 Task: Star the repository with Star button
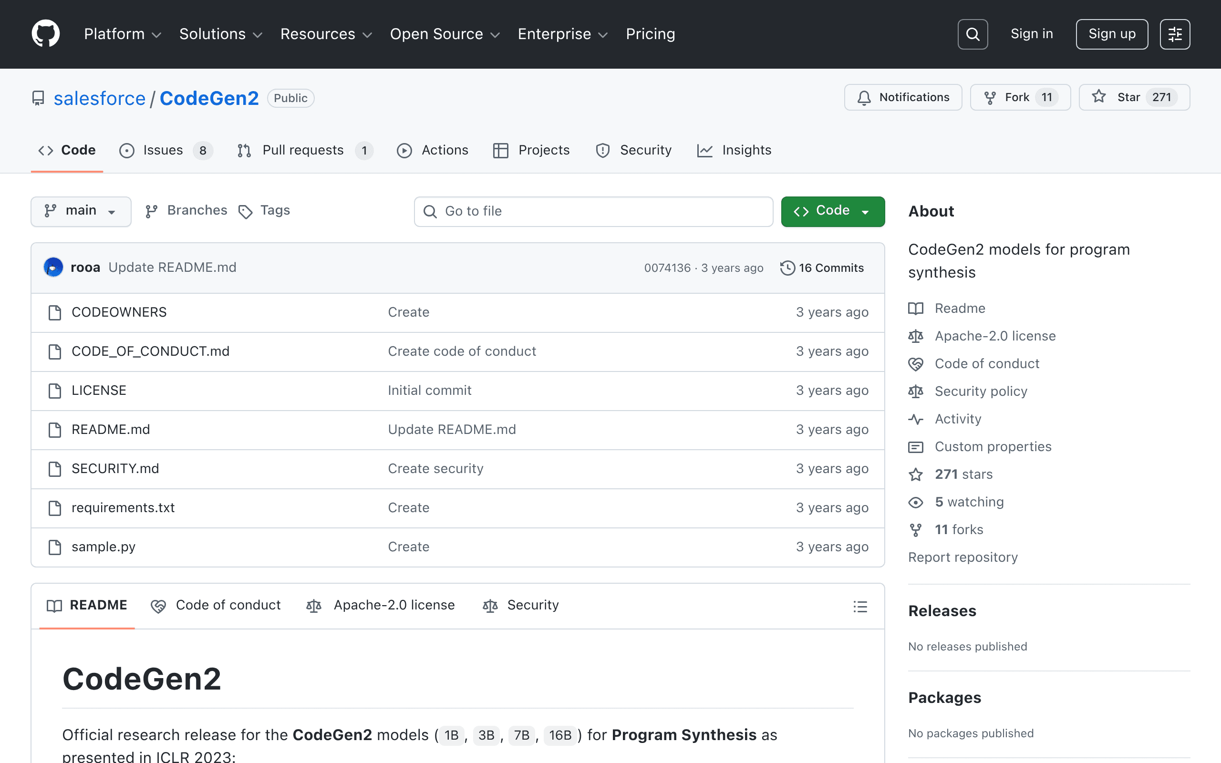click(x=1134, y=97)
